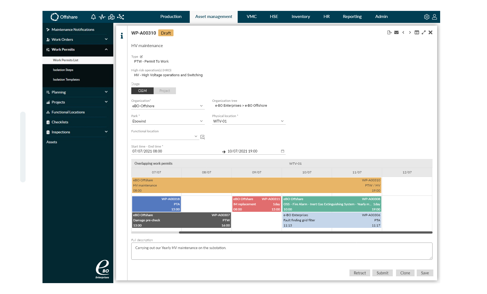487x294 pixels.
Task: Select the O&M stage
Action: click(142, 91)
